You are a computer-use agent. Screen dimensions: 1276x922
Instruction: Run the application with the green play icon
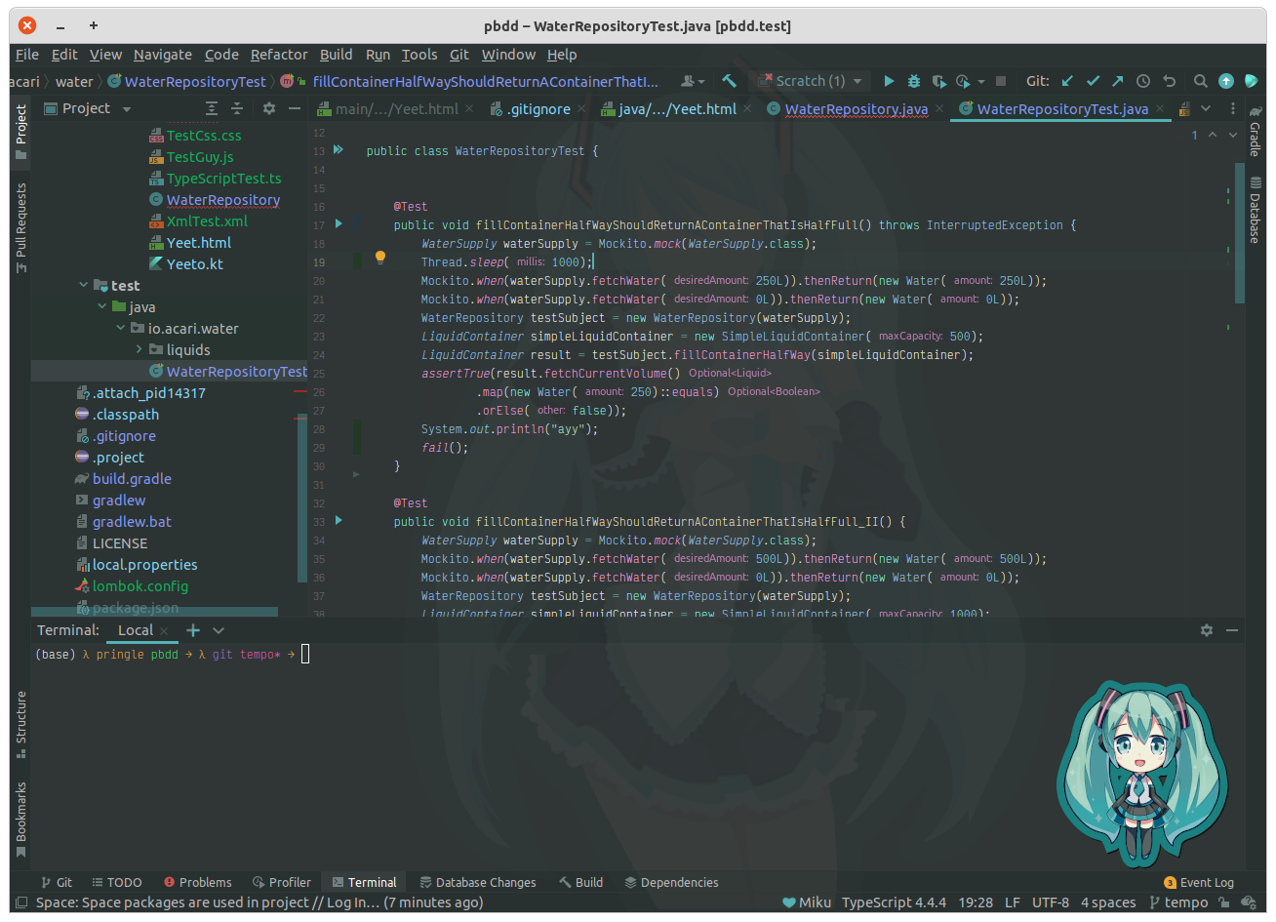(x=889, y=81)
